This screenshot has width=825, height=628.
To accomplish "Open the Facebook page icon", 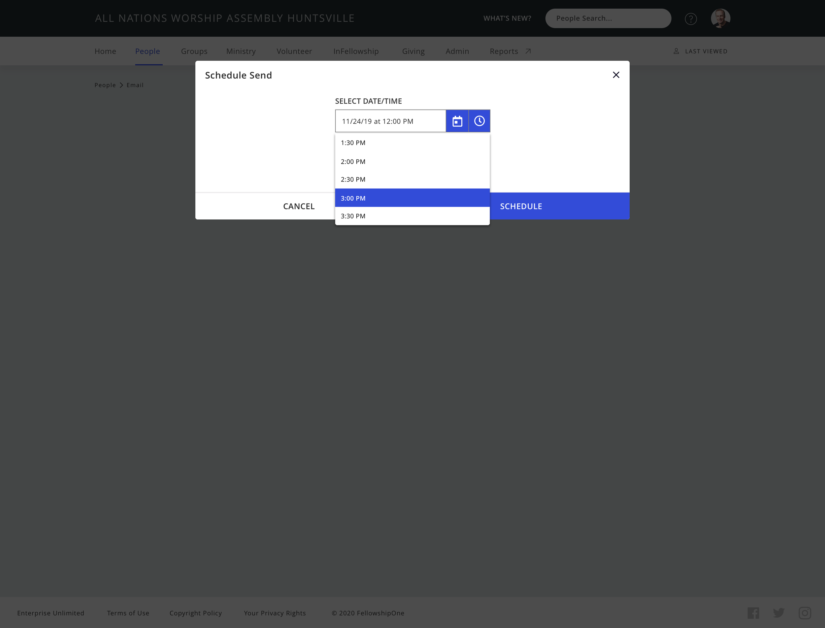I will (754, 613).
